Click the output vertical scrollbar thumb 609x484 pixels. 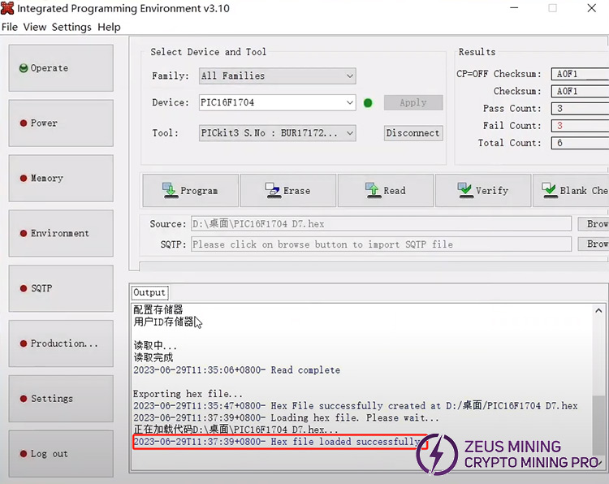click(x=598, y=425)
